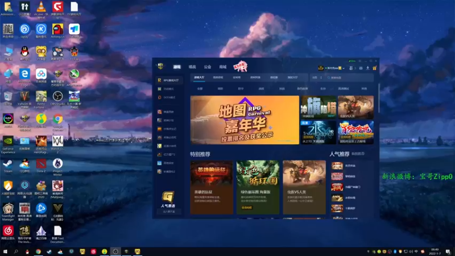
Task: Open the 英雄的远征 recommended card
Action: click(212, 187)
